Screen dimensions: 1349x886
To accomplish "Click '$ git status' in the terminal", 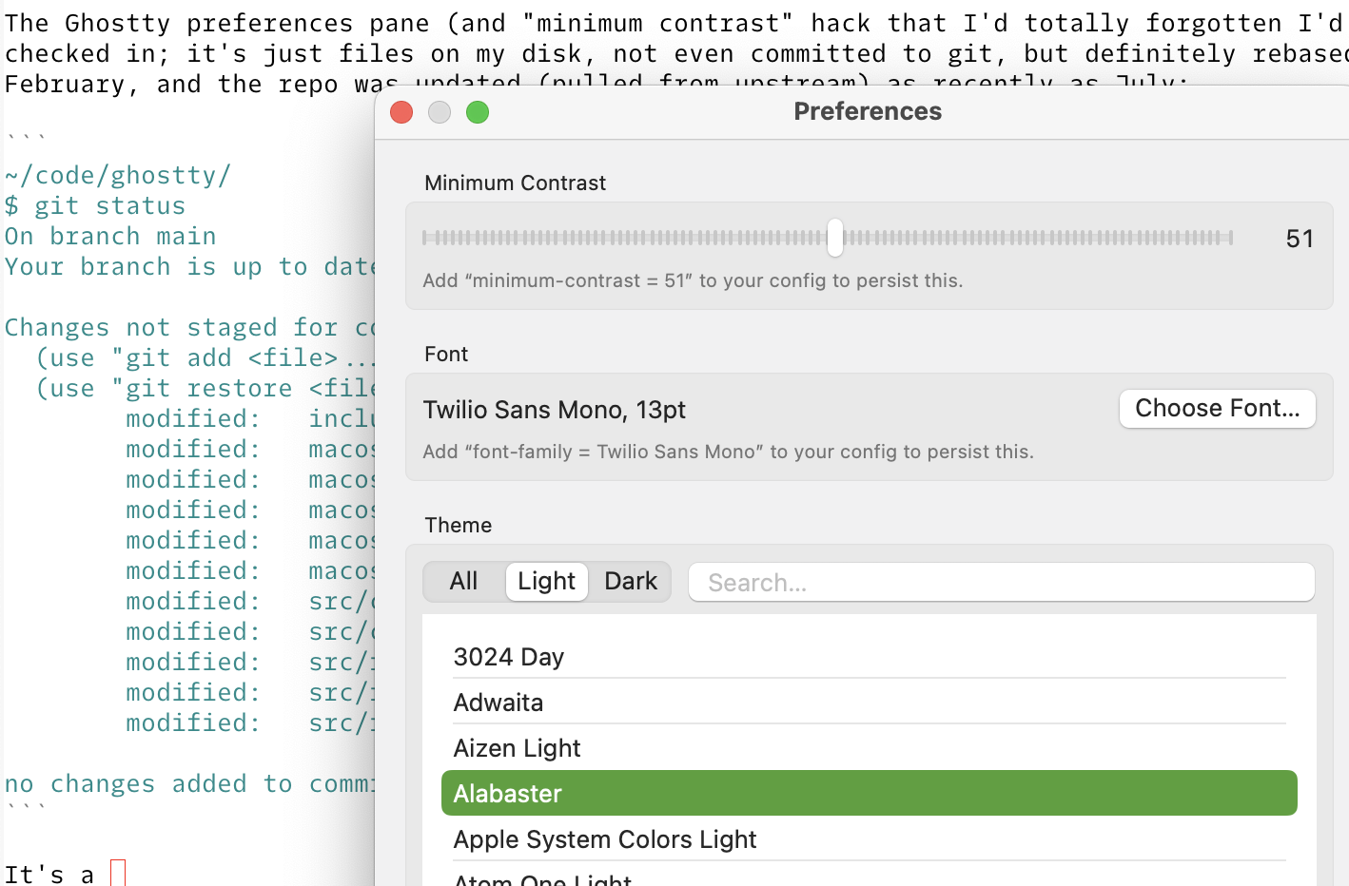I will (95, 206).
